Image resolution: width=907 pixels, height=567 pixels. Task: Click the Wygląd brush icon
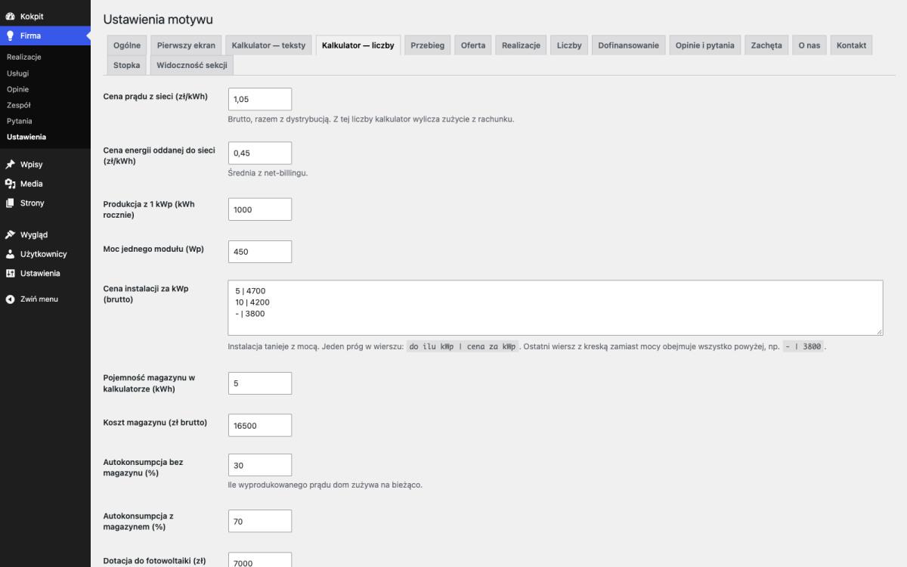pyautogui.click(x=10, y=234)
